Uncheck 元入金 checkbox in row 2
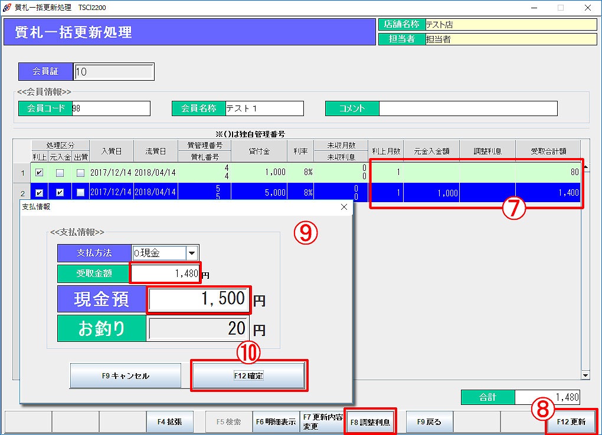The height and width of the screenshot is (435, 602). [x=60, y=193]
